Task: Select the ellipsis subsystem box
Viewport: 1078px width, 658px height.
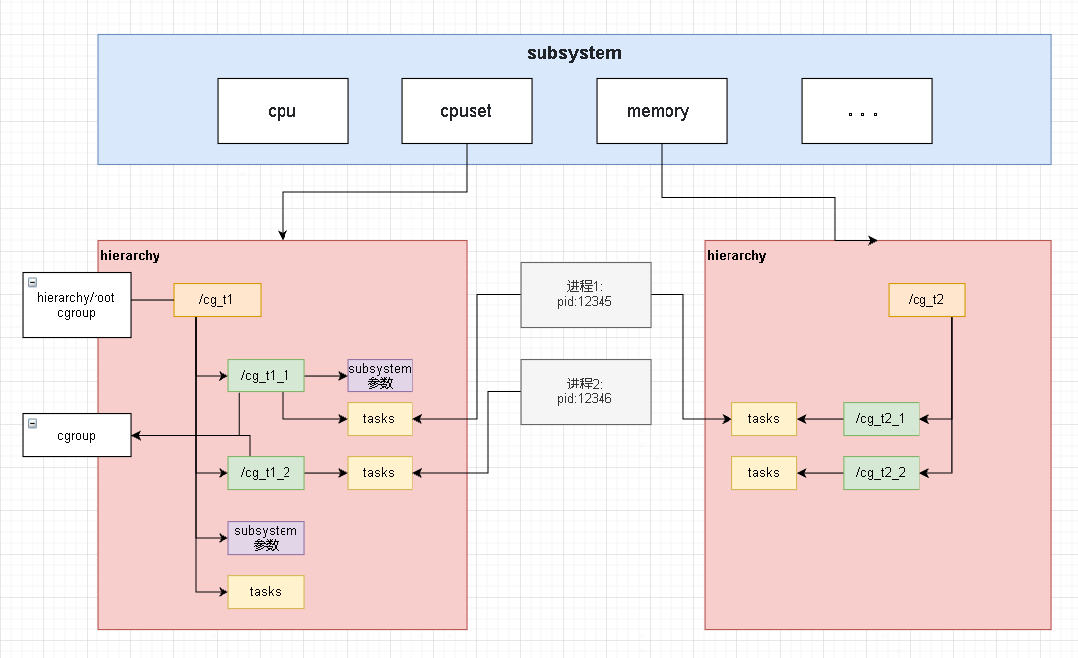Action: point(867,110)
